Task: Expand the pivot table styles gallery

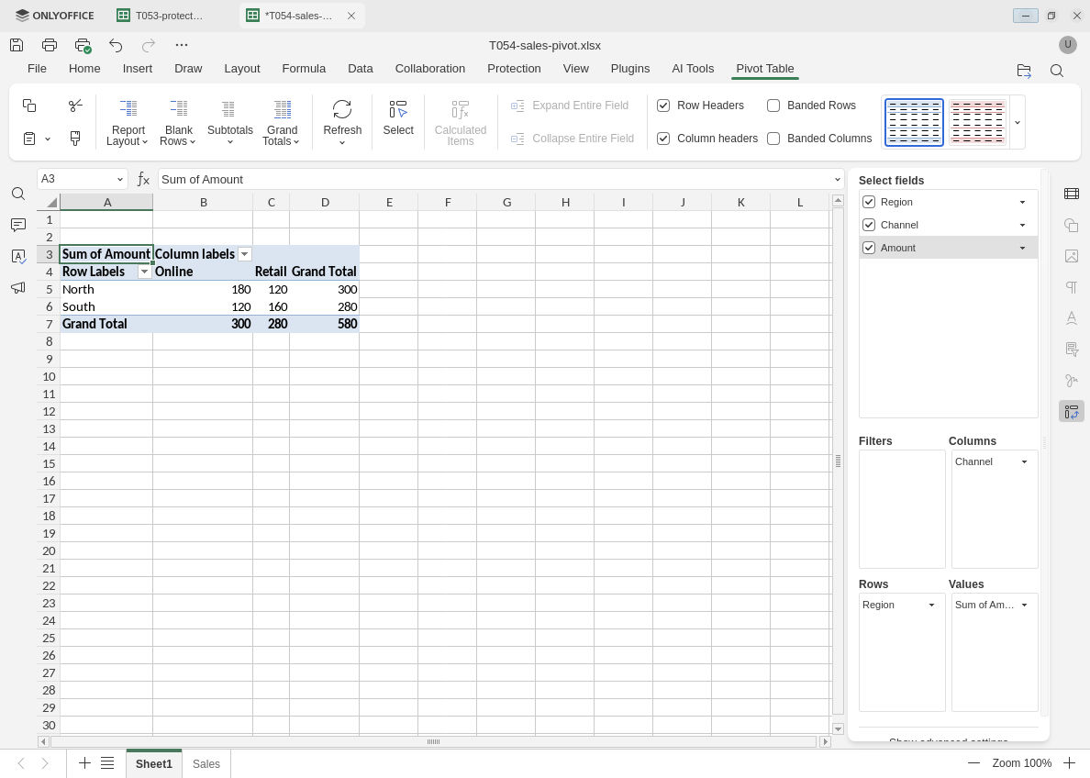Action: [x=1017, y=122]
